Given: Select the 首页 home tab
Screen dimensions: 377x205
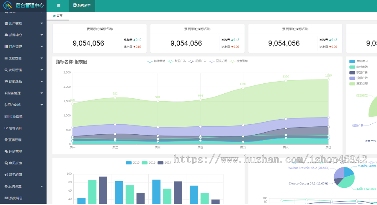Looking at the screenshot, I should tap(58, 16).
